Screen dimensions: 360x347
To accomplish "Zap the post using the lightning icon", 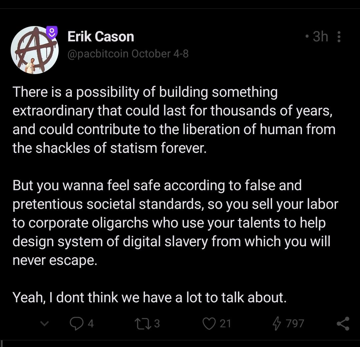I will 276,323.
